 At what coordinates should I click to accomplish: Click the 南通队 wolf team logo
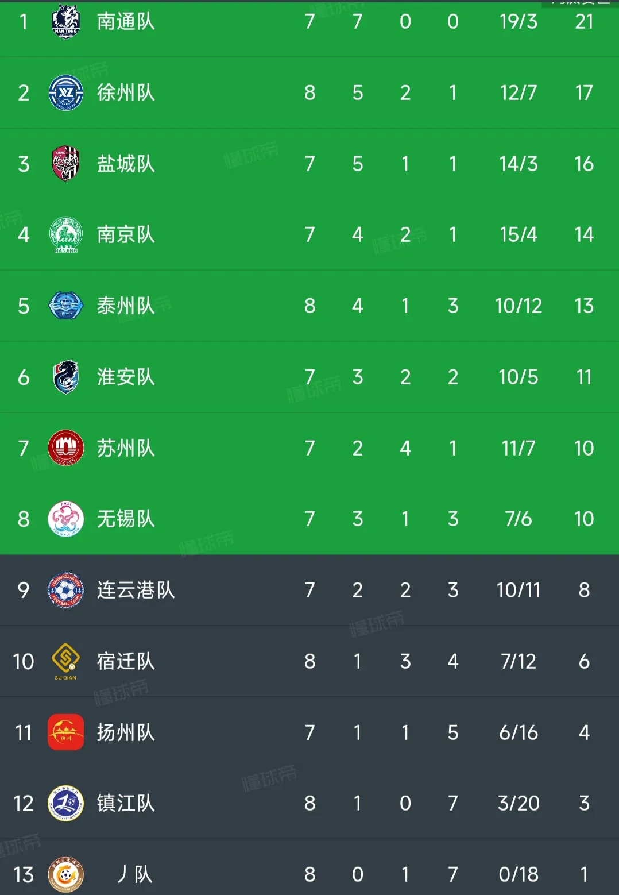[x=65, y=21]
